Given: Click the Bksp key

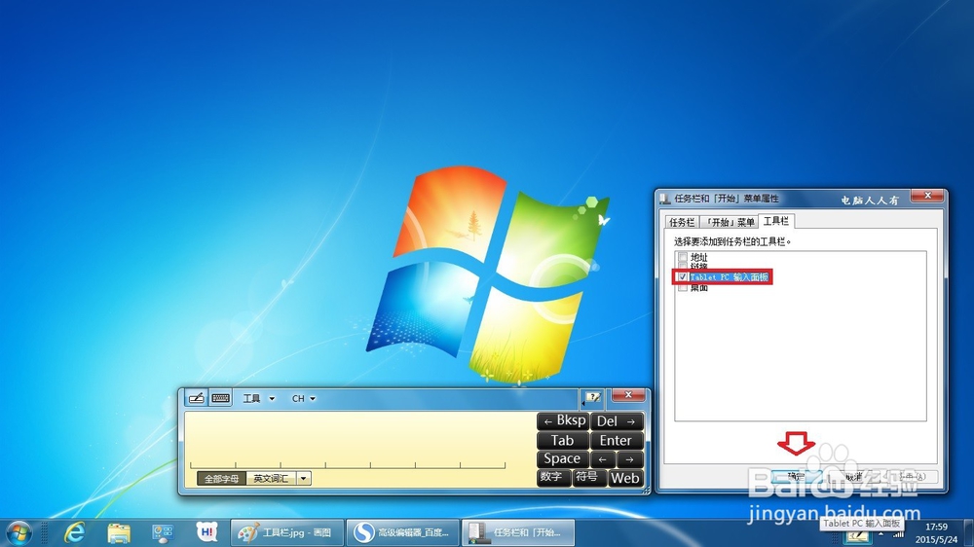Looking at the screenshot, I should click(x=563, y=421).
